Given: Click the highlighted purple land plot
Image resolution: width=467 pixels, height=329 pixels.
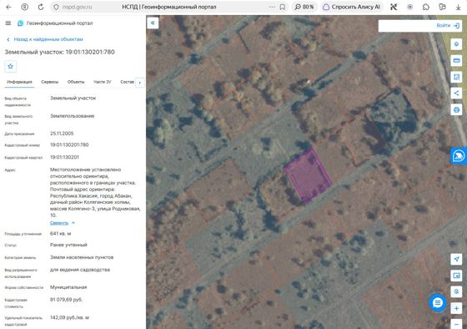Looking at the screenshot, I should point(308,175).
